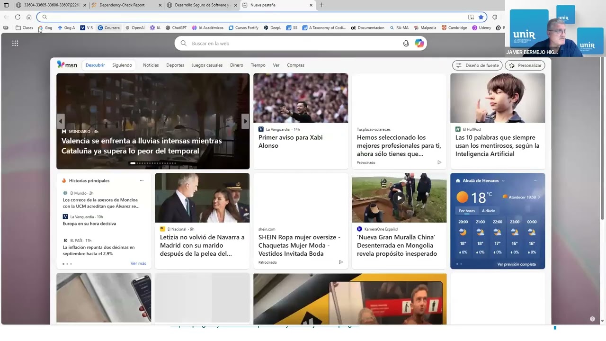Viewport: 606px width, 341px height.
Task: Go to the browser home page icon
Action: (29, 17)
